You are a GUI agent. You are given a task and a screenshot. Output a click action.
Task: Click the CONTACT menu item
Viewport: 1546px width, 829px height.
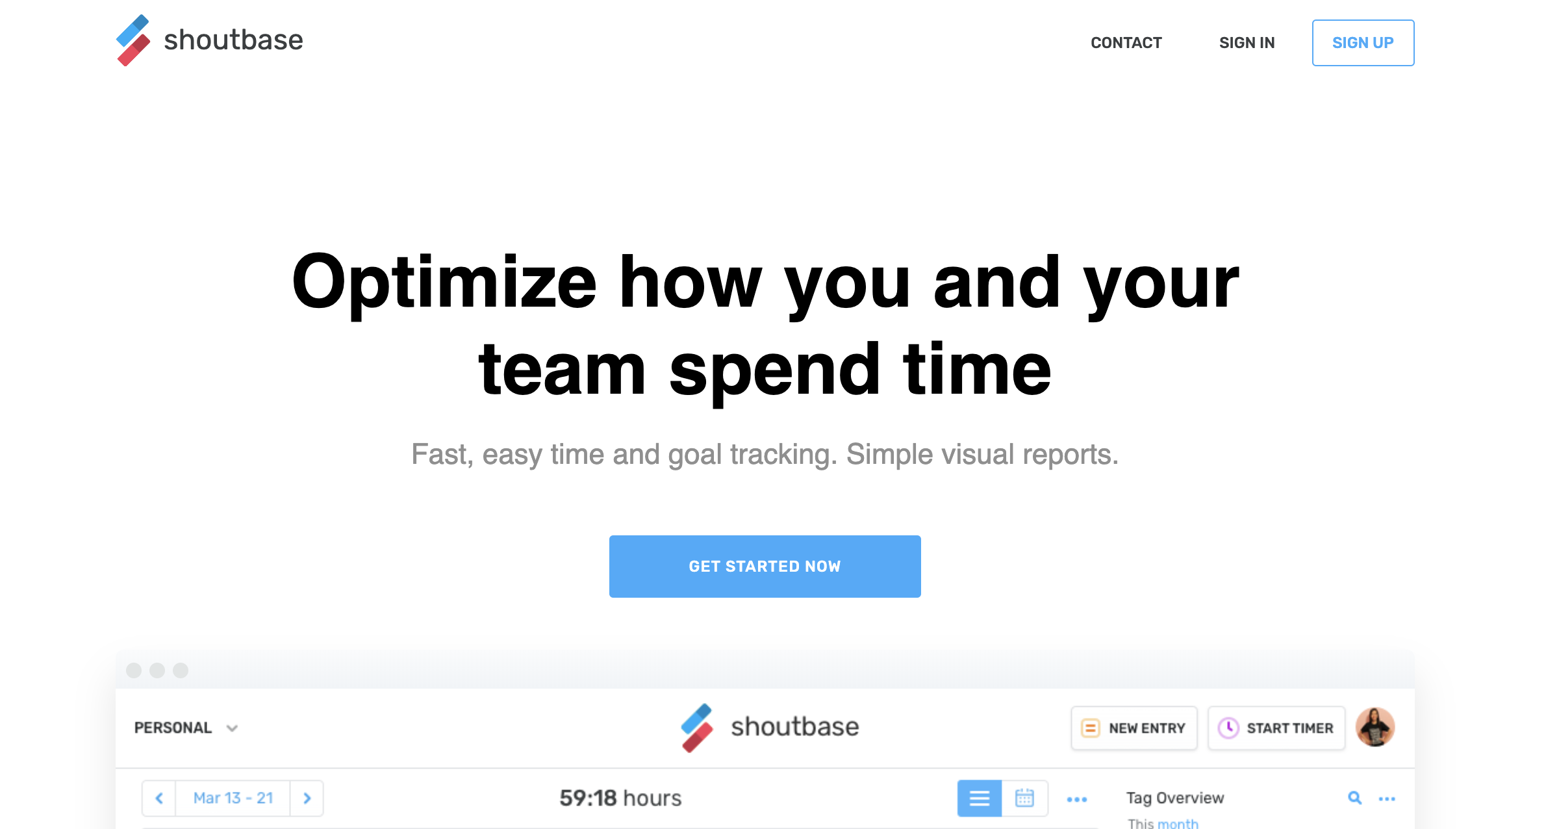[x=1126, y=42]
